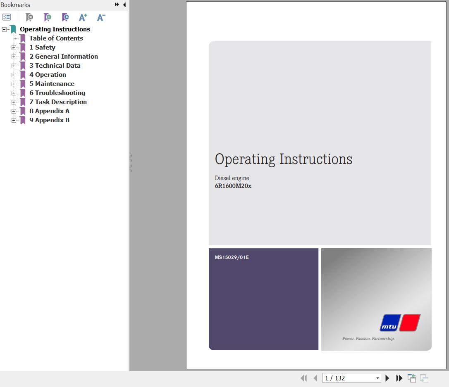Image resolution: width=449 pixels, height=387 pixels.
Task: Click the bookmark icon beside 4 Operation
Action: 23,75
